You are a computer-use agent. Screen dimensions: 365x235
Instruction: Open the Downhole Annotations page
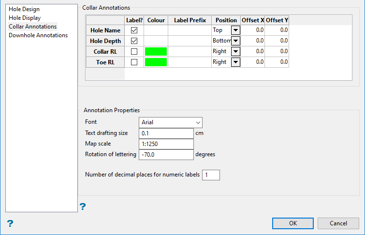pyautogui.click(x=38, y=35)
